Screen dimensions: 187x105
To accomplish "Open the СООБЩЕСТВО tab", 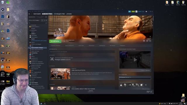I will pyautogui.click(x=59, y=14).
